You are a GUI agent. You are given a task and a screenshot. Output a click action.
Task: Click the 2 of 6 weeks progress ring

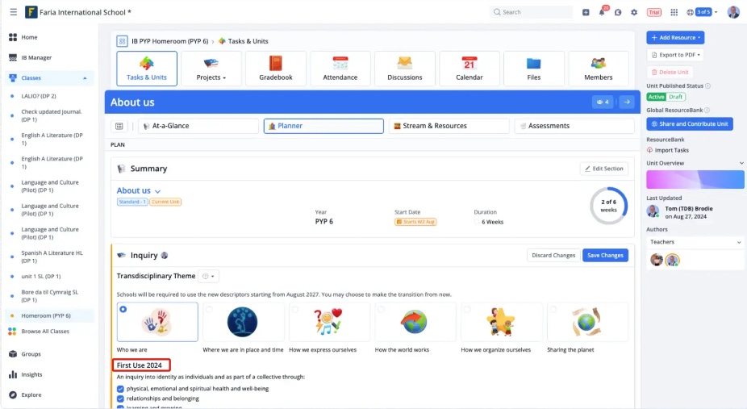tap(608, 207)
